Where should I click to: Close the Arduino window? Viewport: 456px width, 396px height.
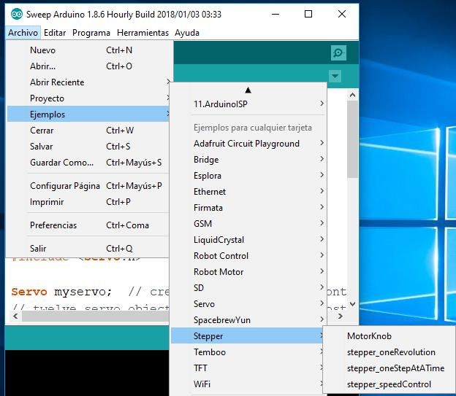pos(342,14)
